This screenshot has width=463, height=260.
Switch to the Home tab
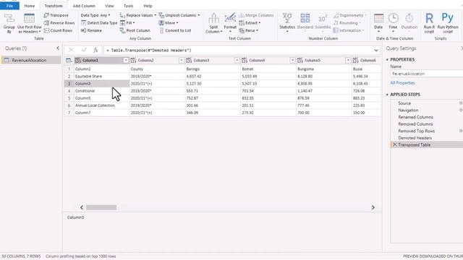pyautogui.click(x=29, y=6)
